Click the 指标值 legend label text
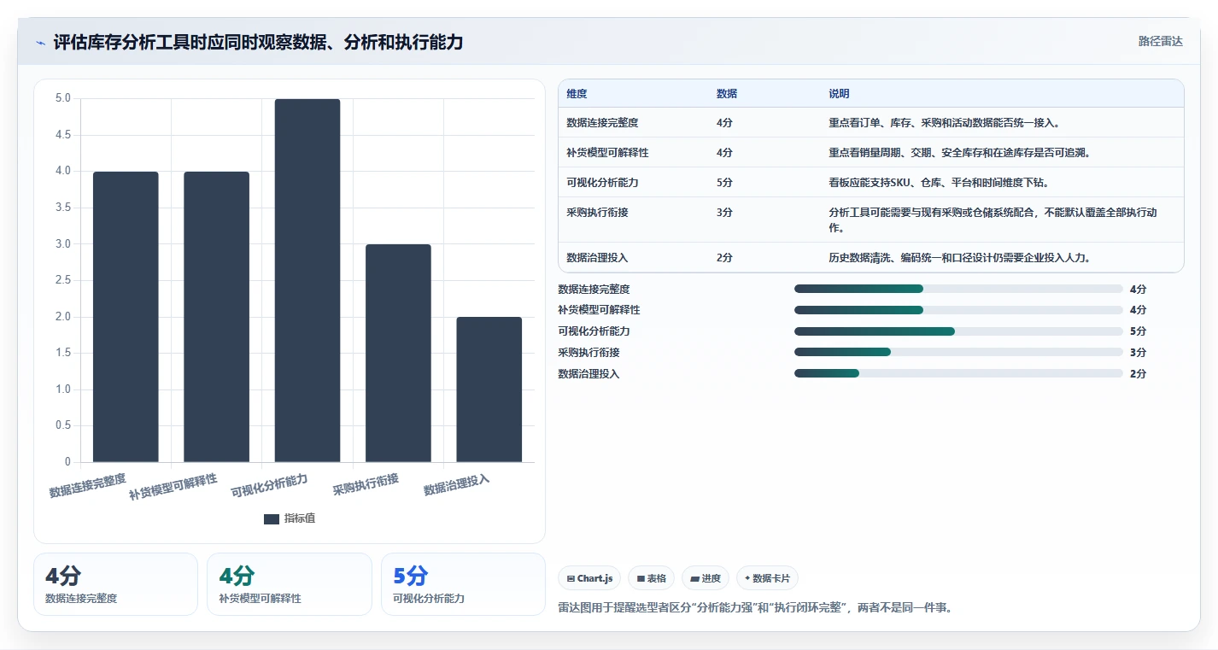Image resolution: width=1218 pixels, height=650 pixels. point(300,518)
